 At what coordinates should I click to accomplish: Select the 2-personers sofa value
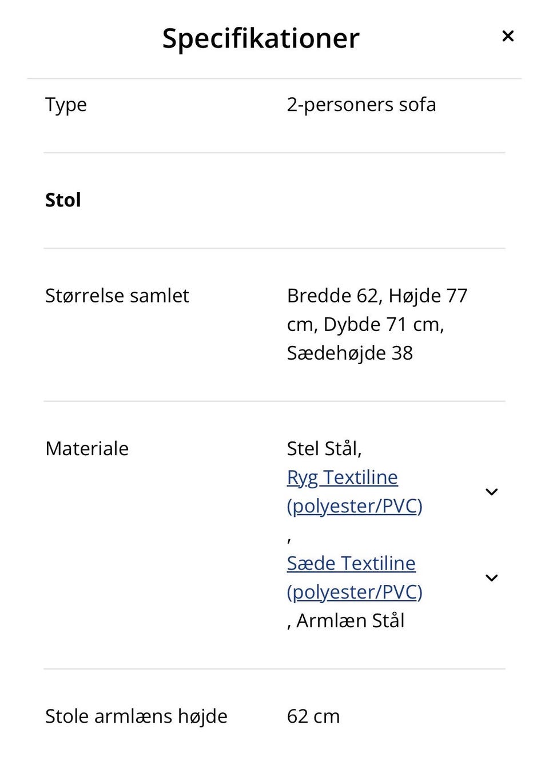[x=361, y=104]
